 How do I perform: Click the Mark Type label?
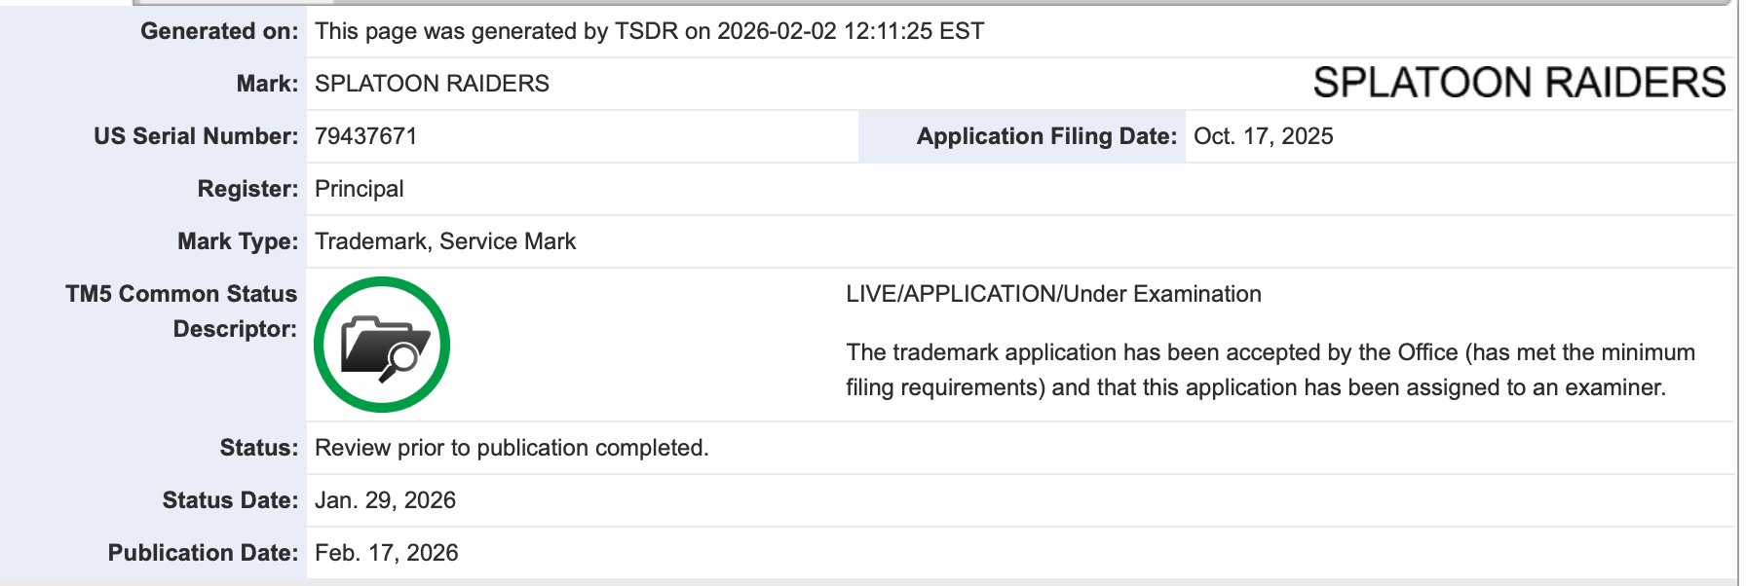238,241
